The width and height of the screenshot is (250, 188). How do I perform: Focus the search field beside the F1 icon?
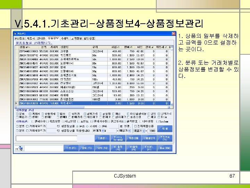coord(44,148)
